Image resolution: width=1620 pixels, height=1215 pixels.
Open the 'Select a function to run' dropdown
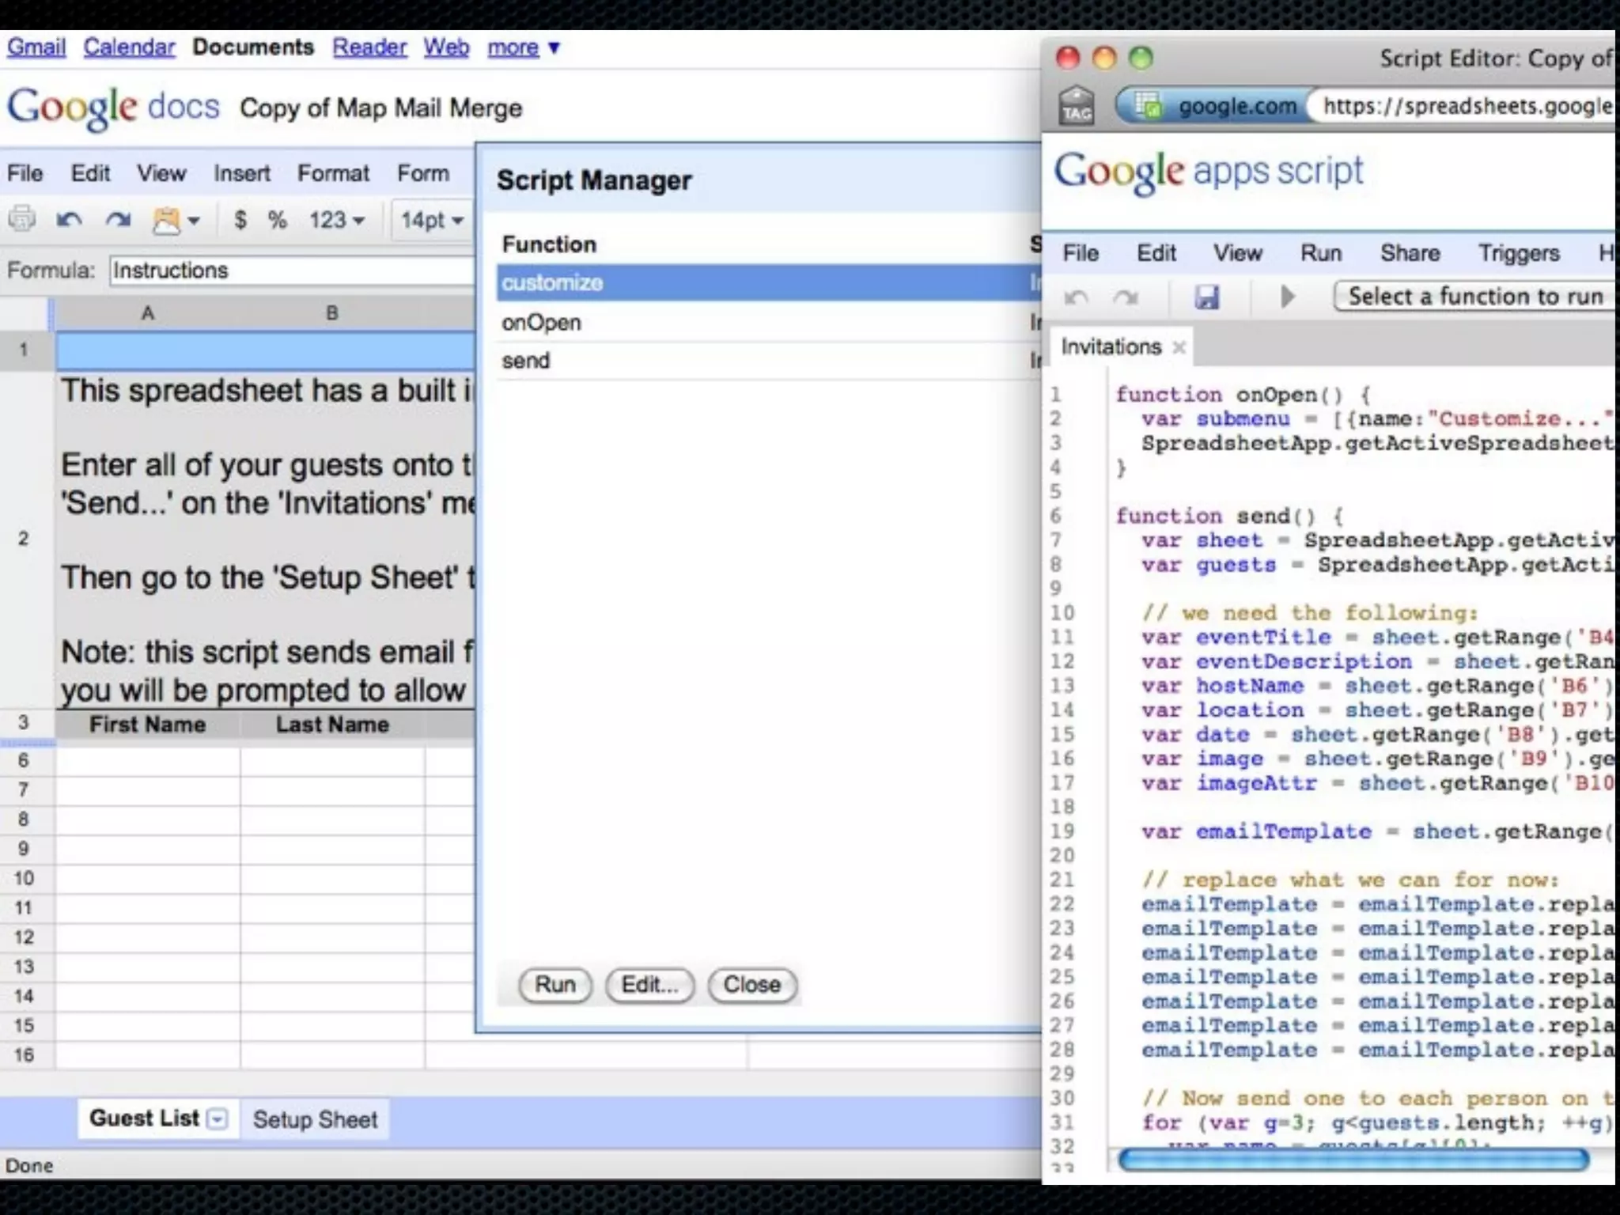(1475, 297)
